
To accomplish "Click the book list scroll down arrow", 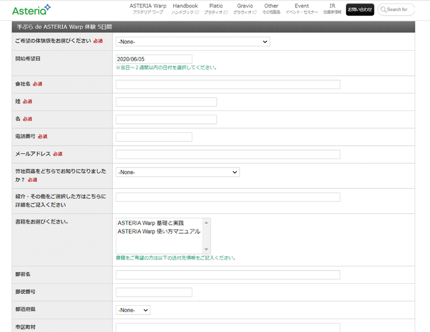I will (206, 250).
